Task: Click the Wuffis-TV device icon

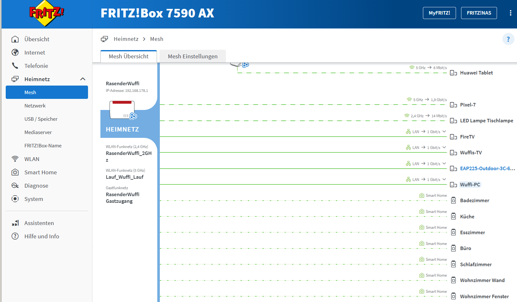Action: (x=453, y=153)
